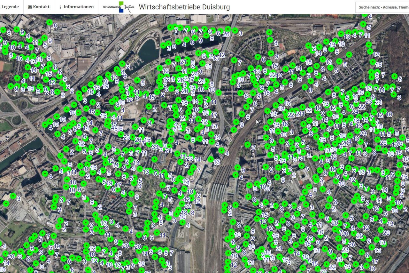
Task: Open the Legende menu
Action: point(10,7)
